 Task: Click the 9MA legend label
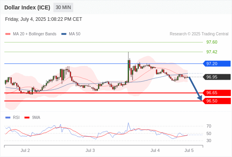coord(36,118)
